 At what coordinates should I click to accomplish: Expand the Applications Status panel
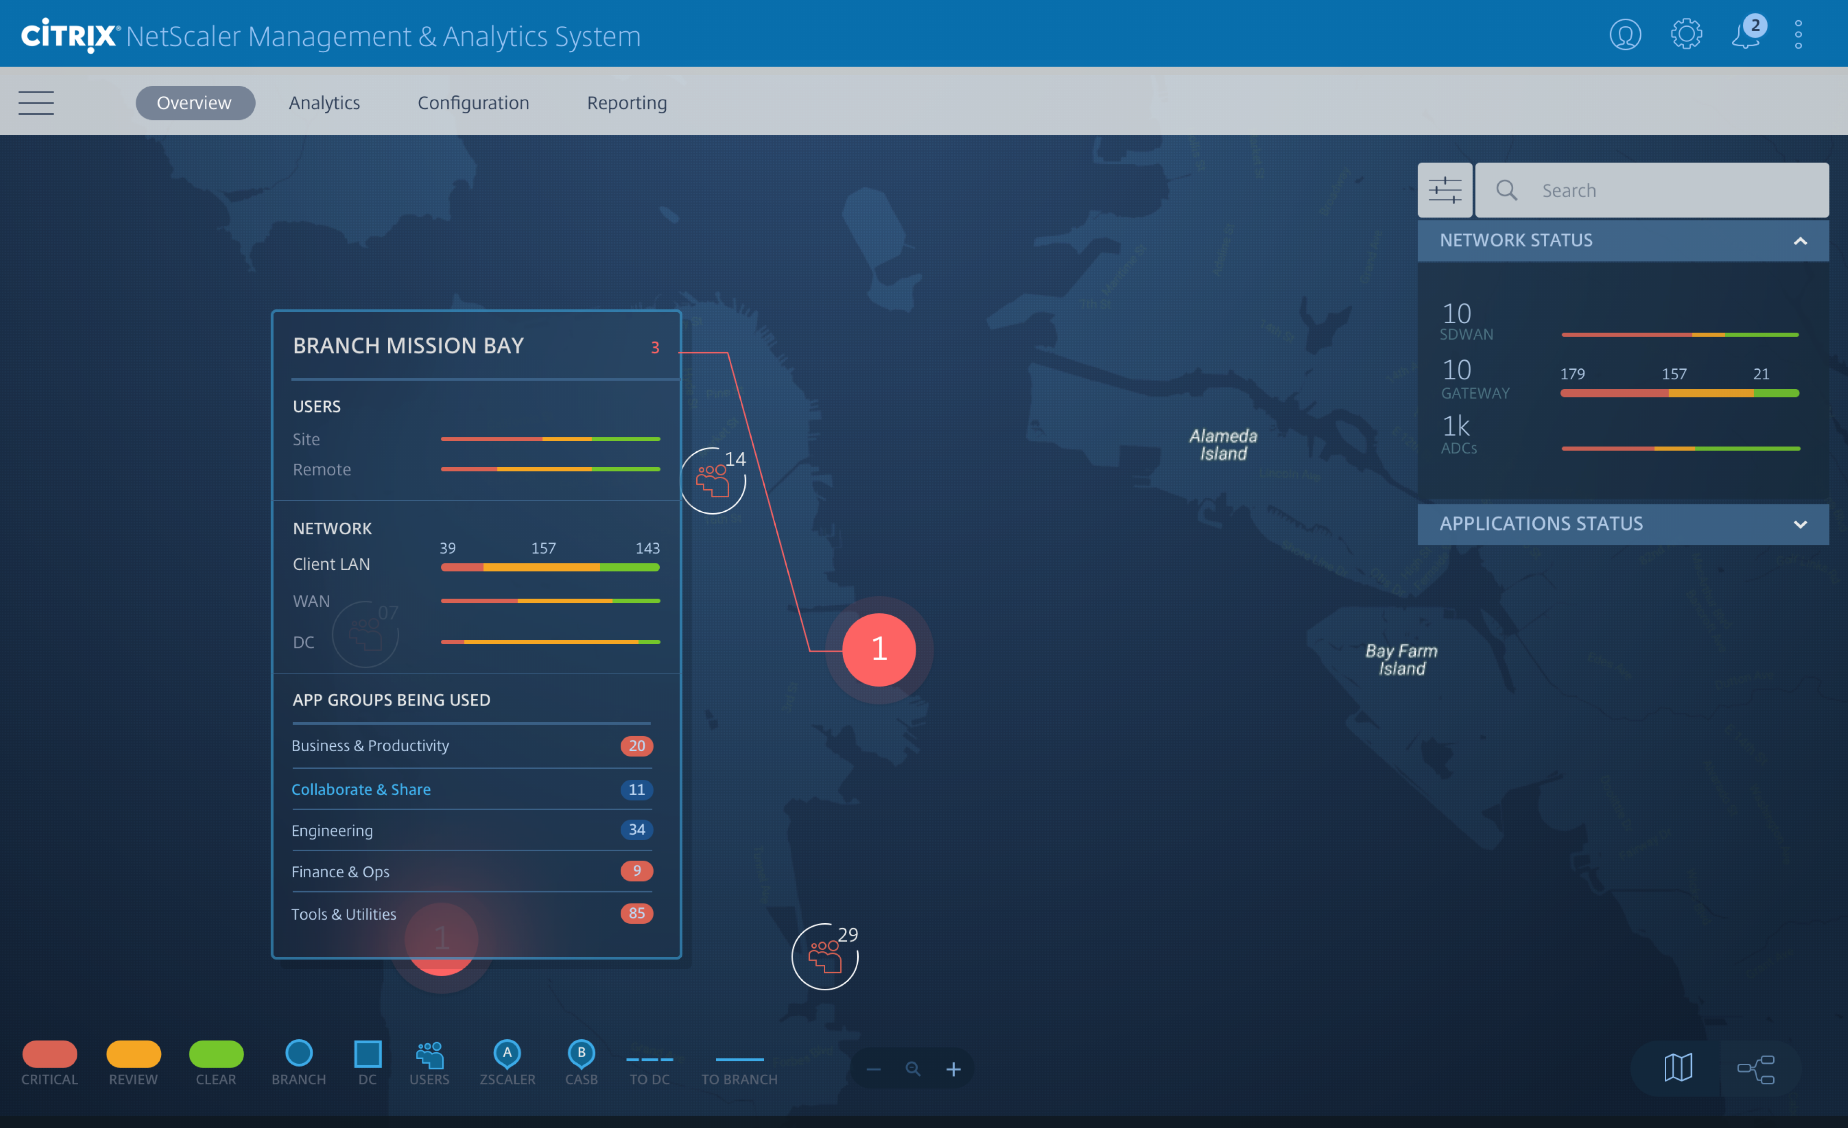1800,524
